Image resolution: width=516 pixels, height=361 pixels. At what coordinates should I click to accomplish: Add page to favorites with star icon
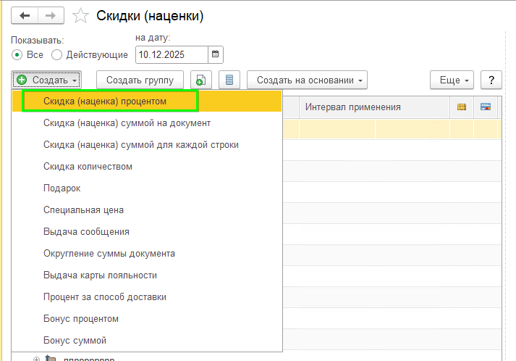point(80,16)
